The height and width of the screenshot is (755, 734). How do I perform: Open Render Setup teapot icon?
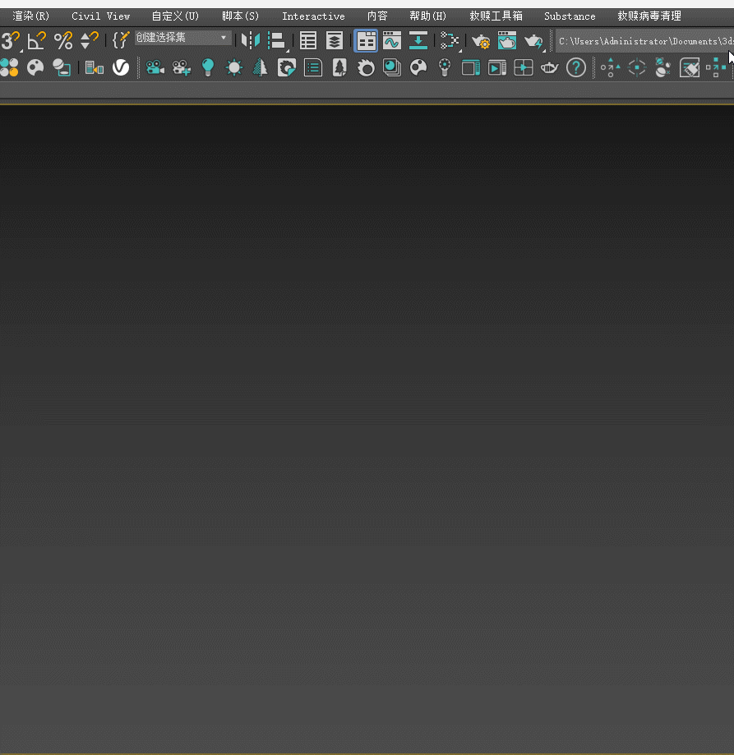pos(481,40)
